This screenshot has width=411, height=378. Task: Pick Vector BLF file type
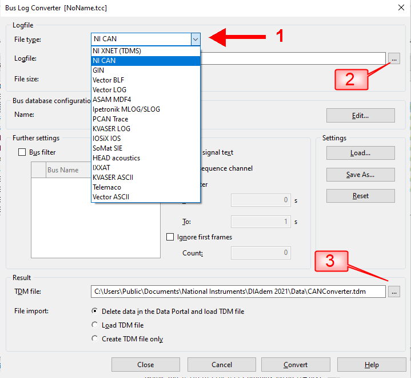pos(109,80)
